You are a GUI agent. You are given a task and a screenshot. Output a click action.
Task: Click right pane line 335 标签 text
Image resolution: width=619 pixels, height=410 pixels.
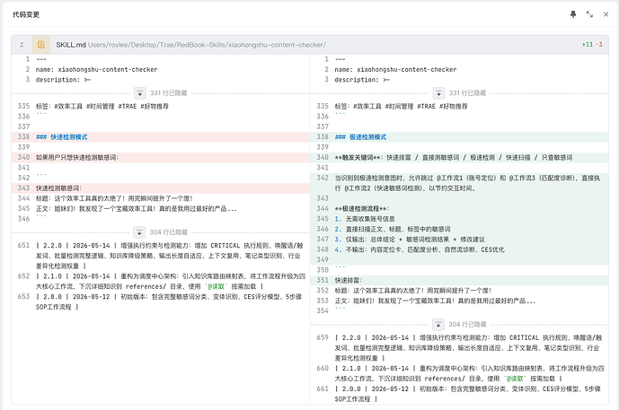click(x=401, y=107)
